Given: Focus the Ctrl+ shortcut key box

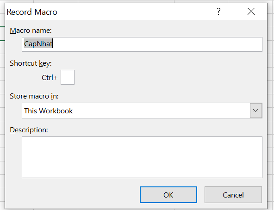Looking at the screenshot, I should [x=68, y=77].
